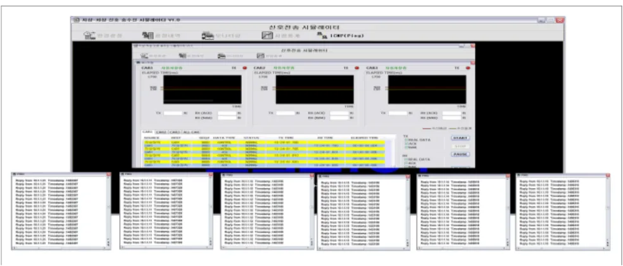The height and width of the screenshot is (266, 623).
Task: Click application icon in main window title bar
Action: click(77, 20)
